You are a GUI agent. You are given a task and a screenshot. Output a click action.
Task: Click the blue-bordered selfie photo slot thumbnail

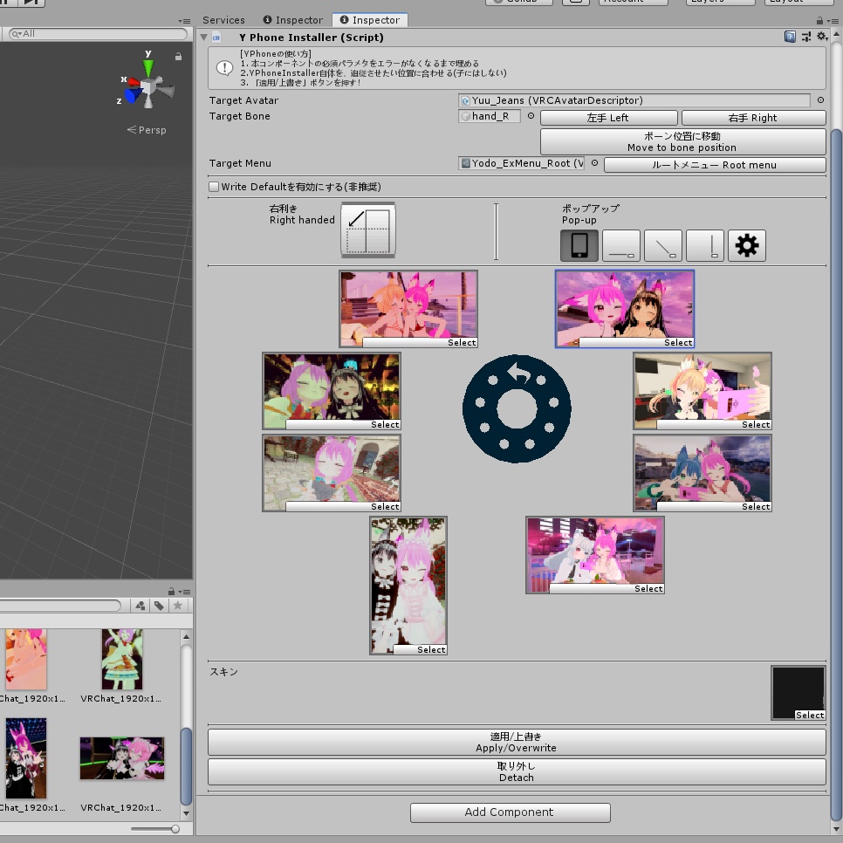coord(625,309)
